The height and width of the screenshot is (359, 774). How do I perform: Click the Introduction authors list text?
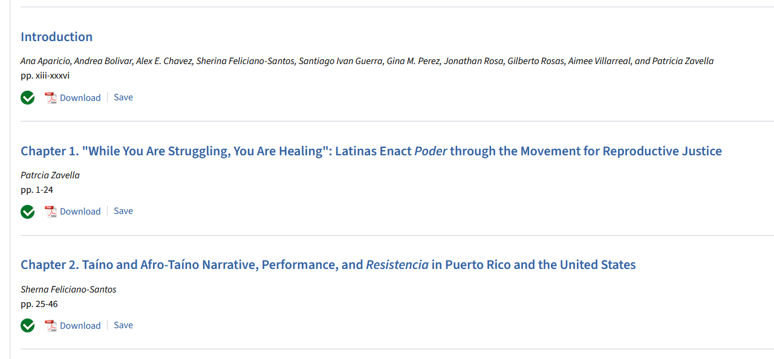[366, 61]
